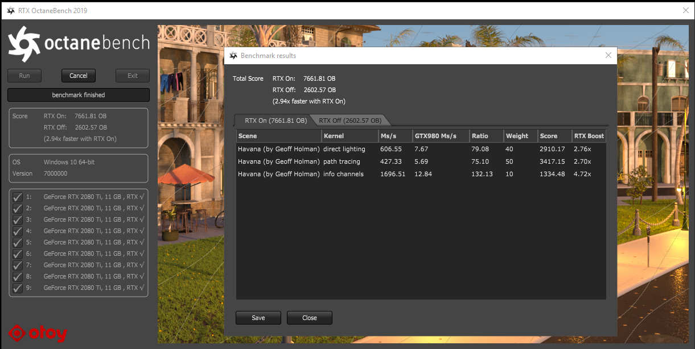Screen dimensions: 695x349
Task: Click the 2910.17 score value
Action: click(552, 149)
